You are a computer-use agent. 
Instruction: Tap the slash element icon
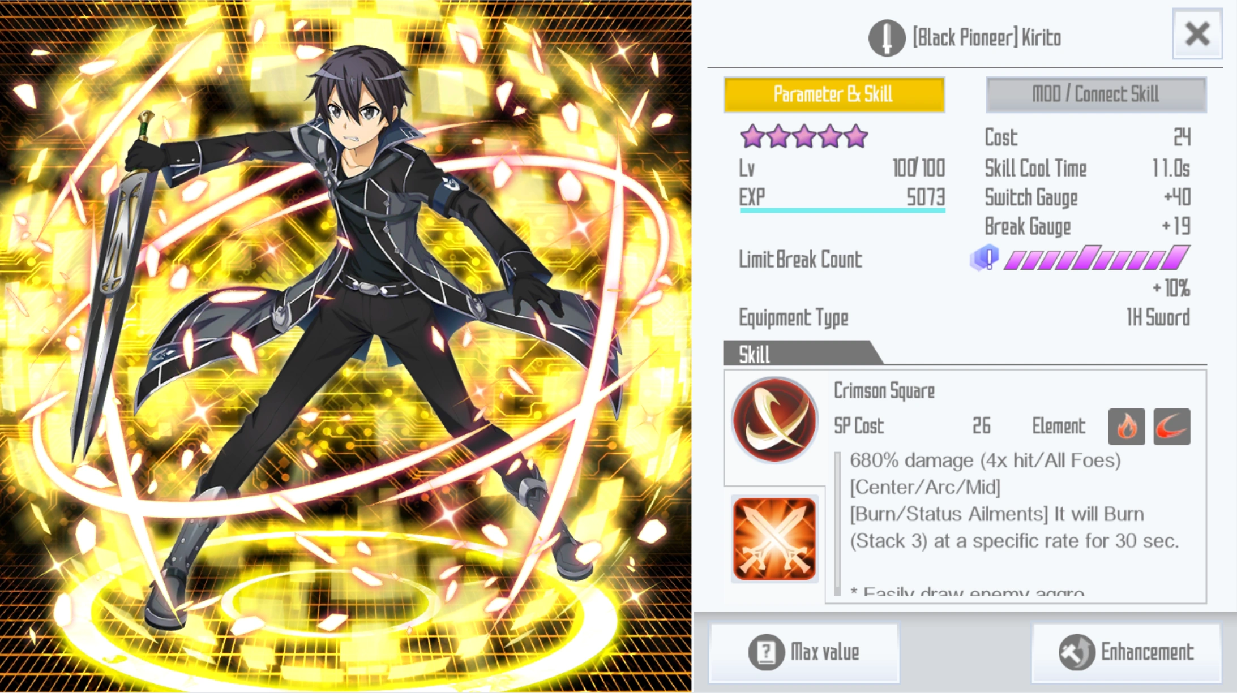[1172, 427]
